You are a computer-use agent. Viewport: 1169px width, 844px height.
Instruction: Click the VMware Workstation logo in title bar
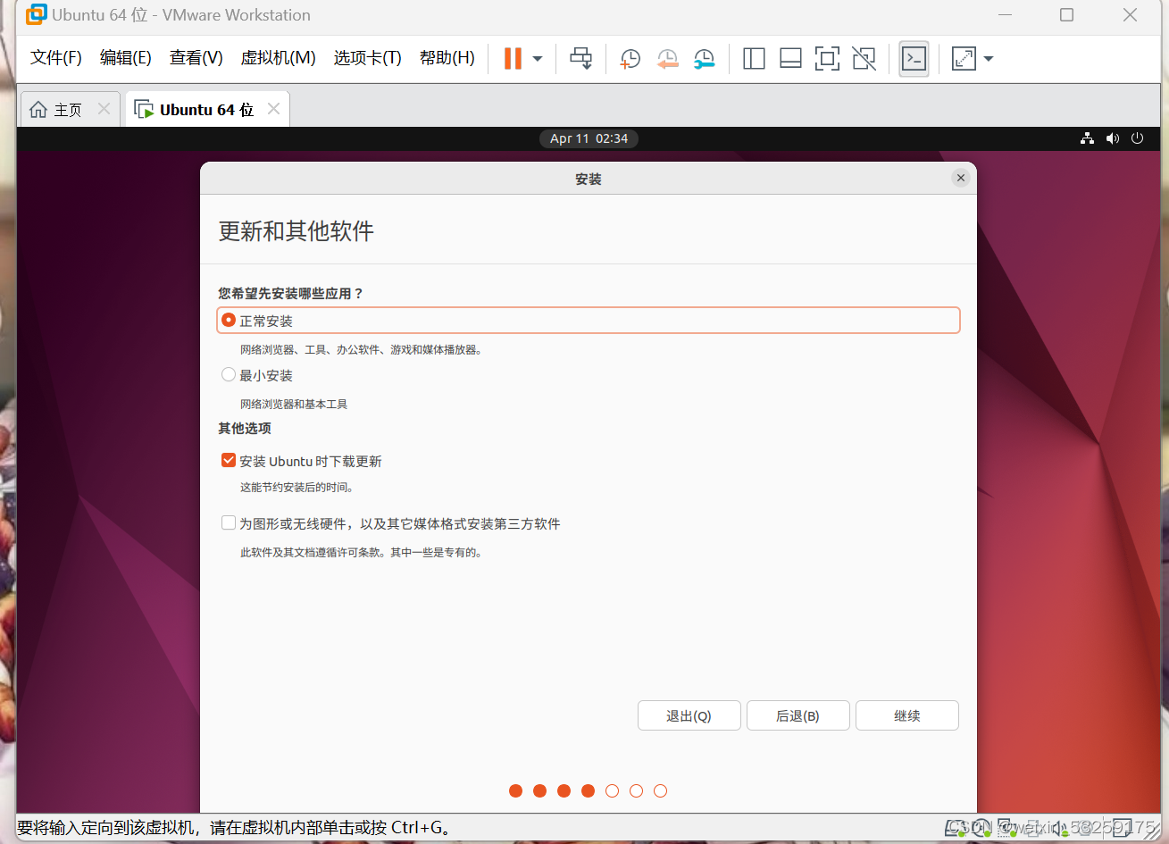pyautogui.click(x=37, y=14)
